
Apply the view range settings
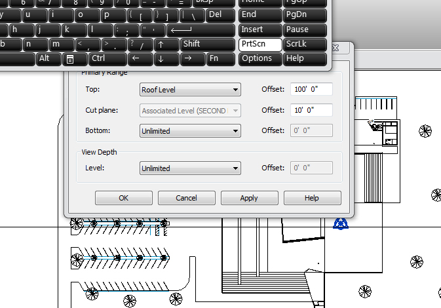[249, 198]
